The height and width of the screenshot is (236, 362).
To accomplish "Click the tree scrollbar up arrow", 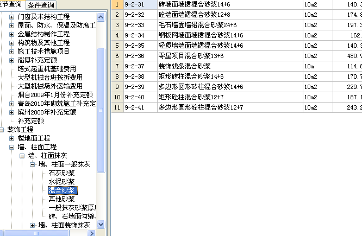I will tap(101, 17).
